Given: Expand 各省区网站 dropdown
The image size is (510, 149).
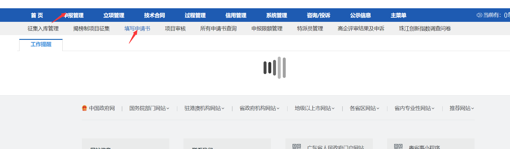Looking at the screenshot, I should coord(364,108).
